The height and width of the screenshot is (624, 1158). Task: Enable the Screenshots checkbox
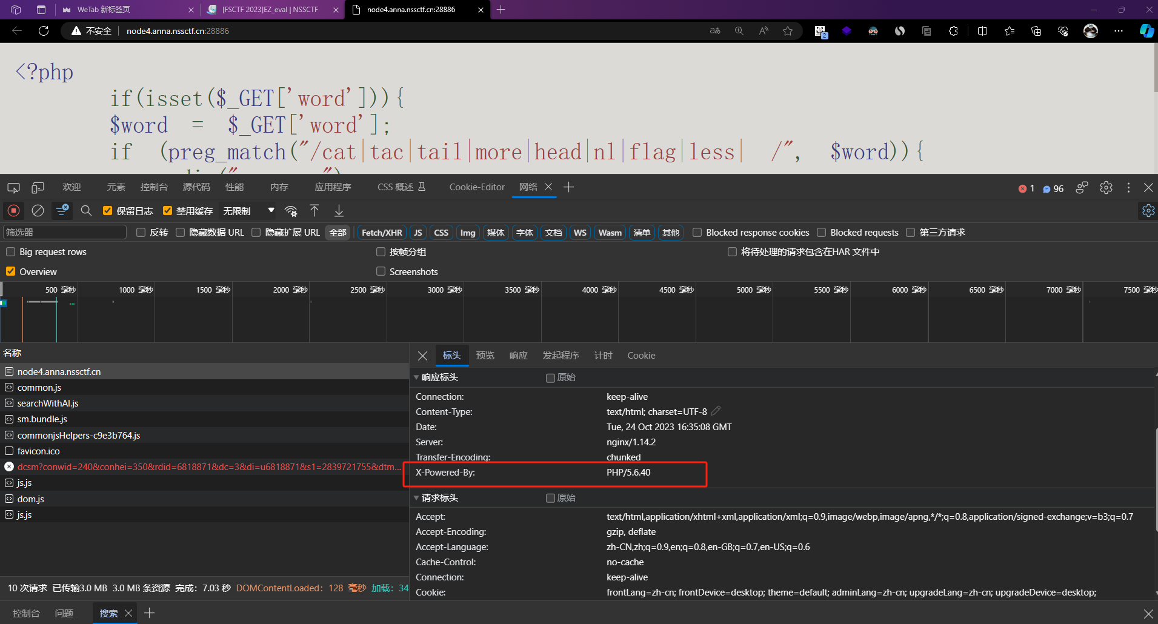(x=381, y=271)
